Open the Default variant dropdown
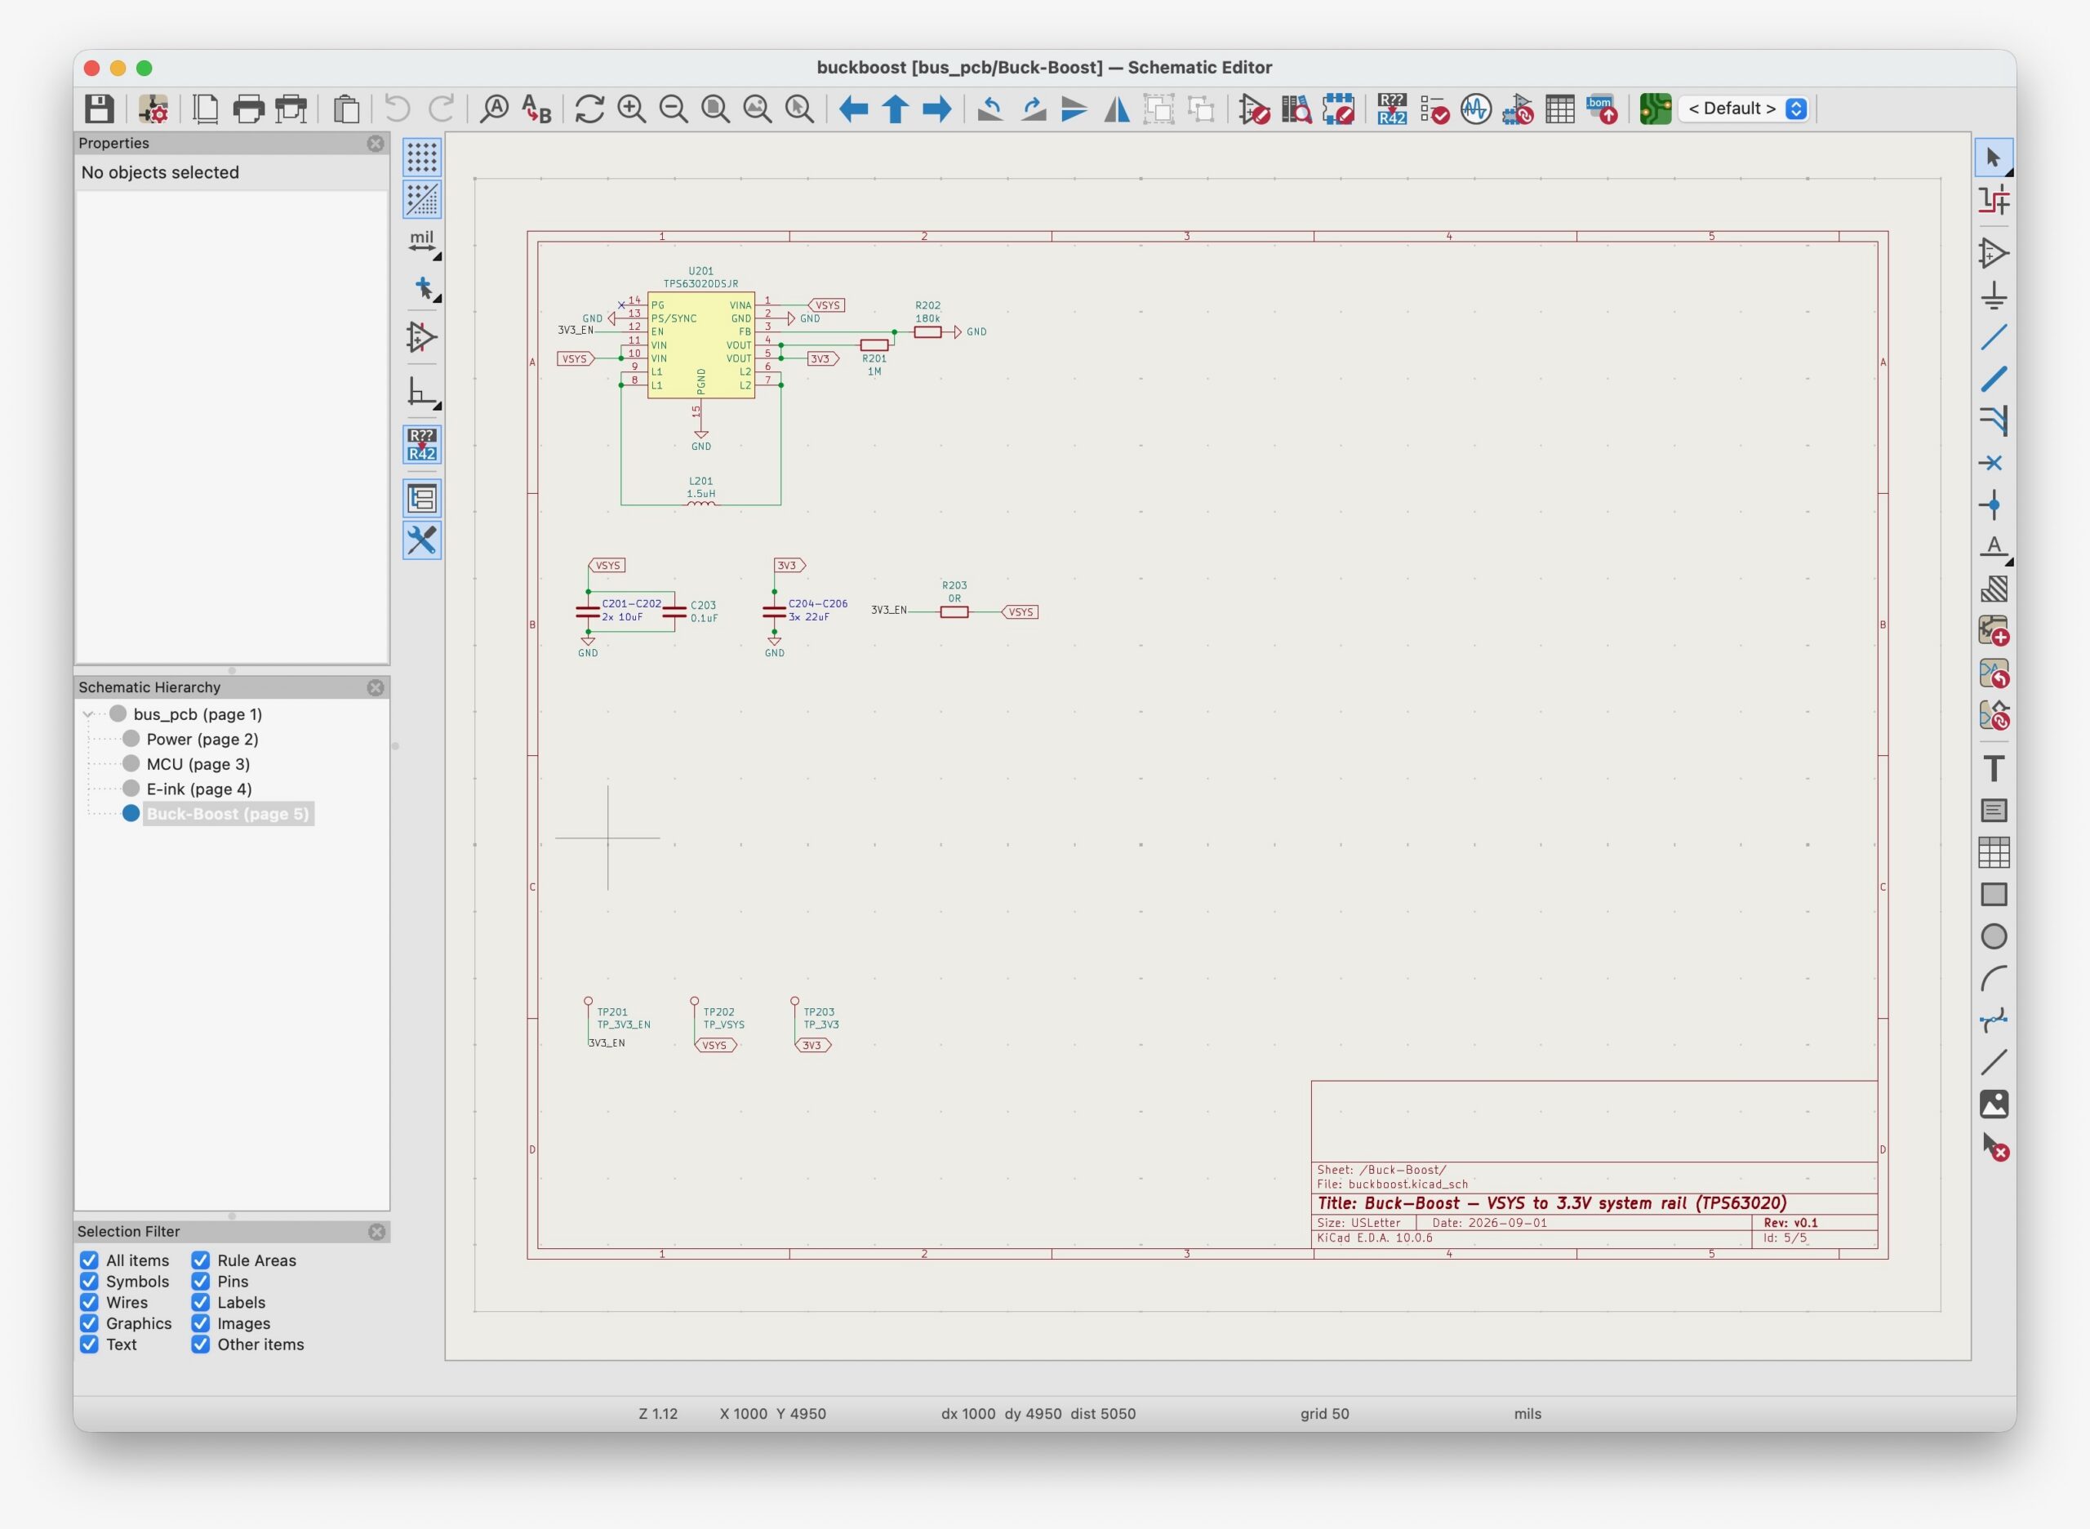2090x1529 pixels. pyautogui.click(x=1744, y=109)
